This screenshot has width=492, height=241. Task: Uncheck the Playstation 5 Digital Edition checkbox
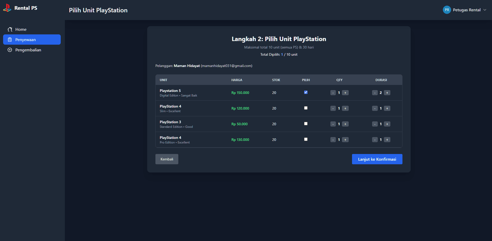[306, 92]
